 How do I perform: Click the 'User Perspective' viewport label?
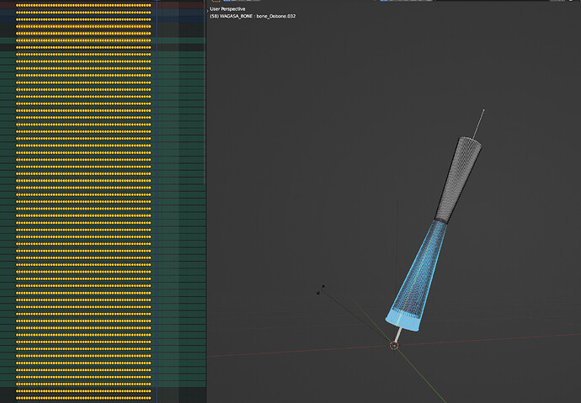[x=227, y=9]
